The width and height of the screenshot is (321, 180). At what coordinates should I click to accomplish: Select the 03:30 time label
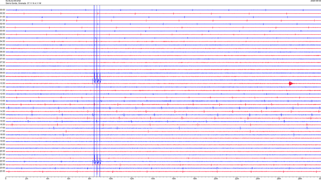[3, 34]
